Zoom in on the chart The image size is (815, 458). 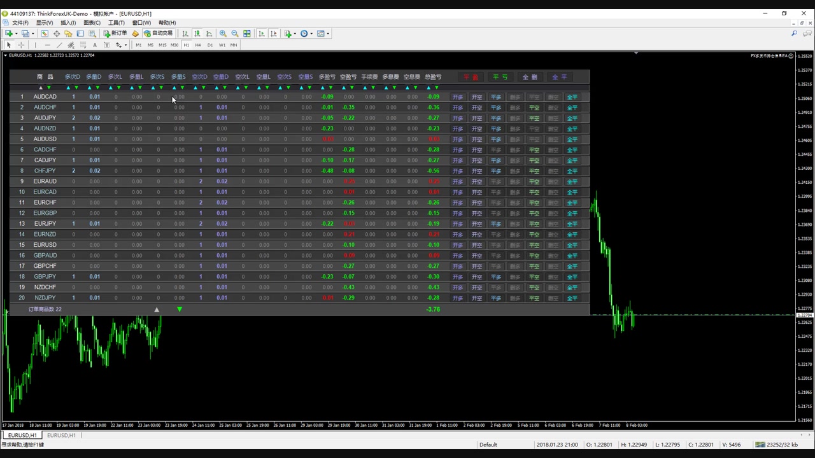tap(223, 34)
